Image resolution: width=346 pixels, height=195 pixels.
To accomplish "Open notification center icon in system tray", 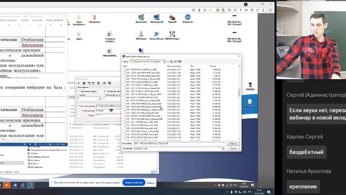I will tap(269, 192).
